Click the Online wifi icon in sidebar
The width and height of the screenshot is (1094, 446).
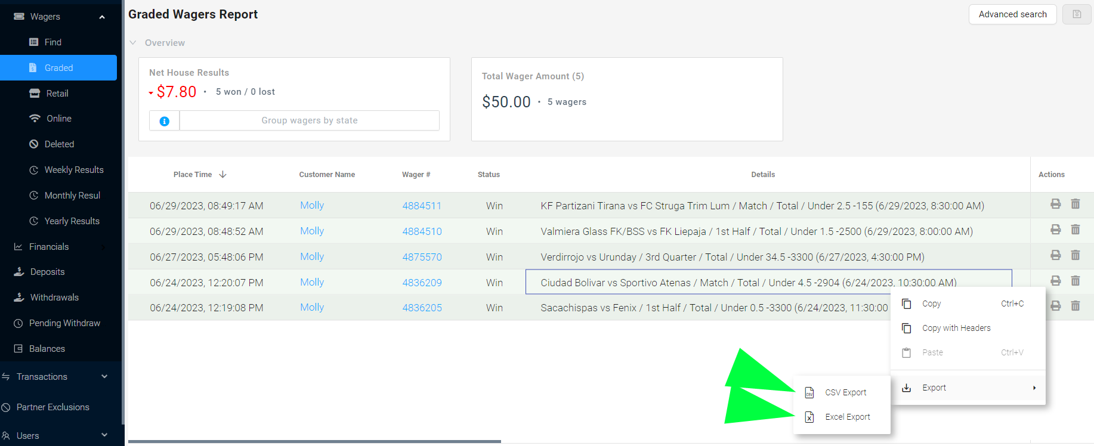click(35, 118)
